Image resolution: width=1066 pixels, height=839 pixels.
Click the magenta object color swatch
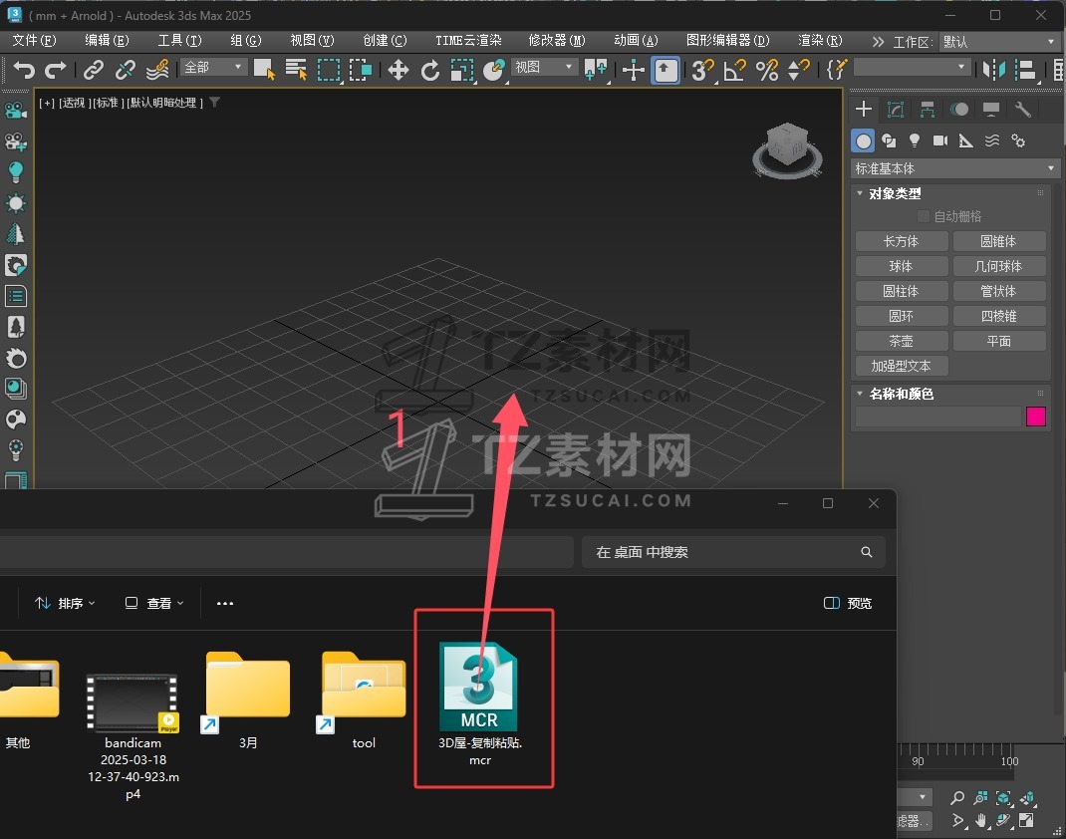(1036, 417)
